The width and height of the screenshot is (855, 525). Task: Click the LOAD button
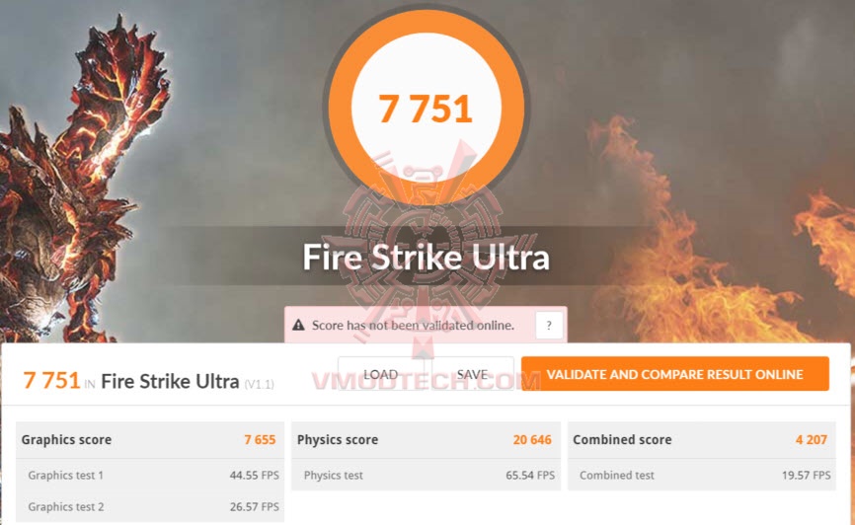click(380, 375)
